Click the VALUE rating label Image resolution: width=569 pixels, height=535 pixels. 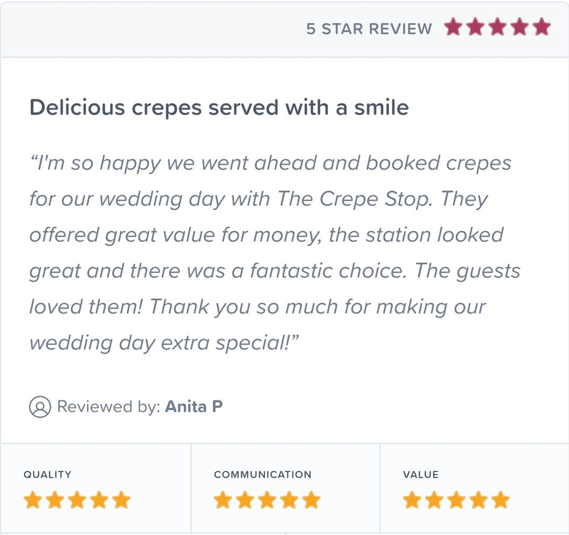coord(421,475)
